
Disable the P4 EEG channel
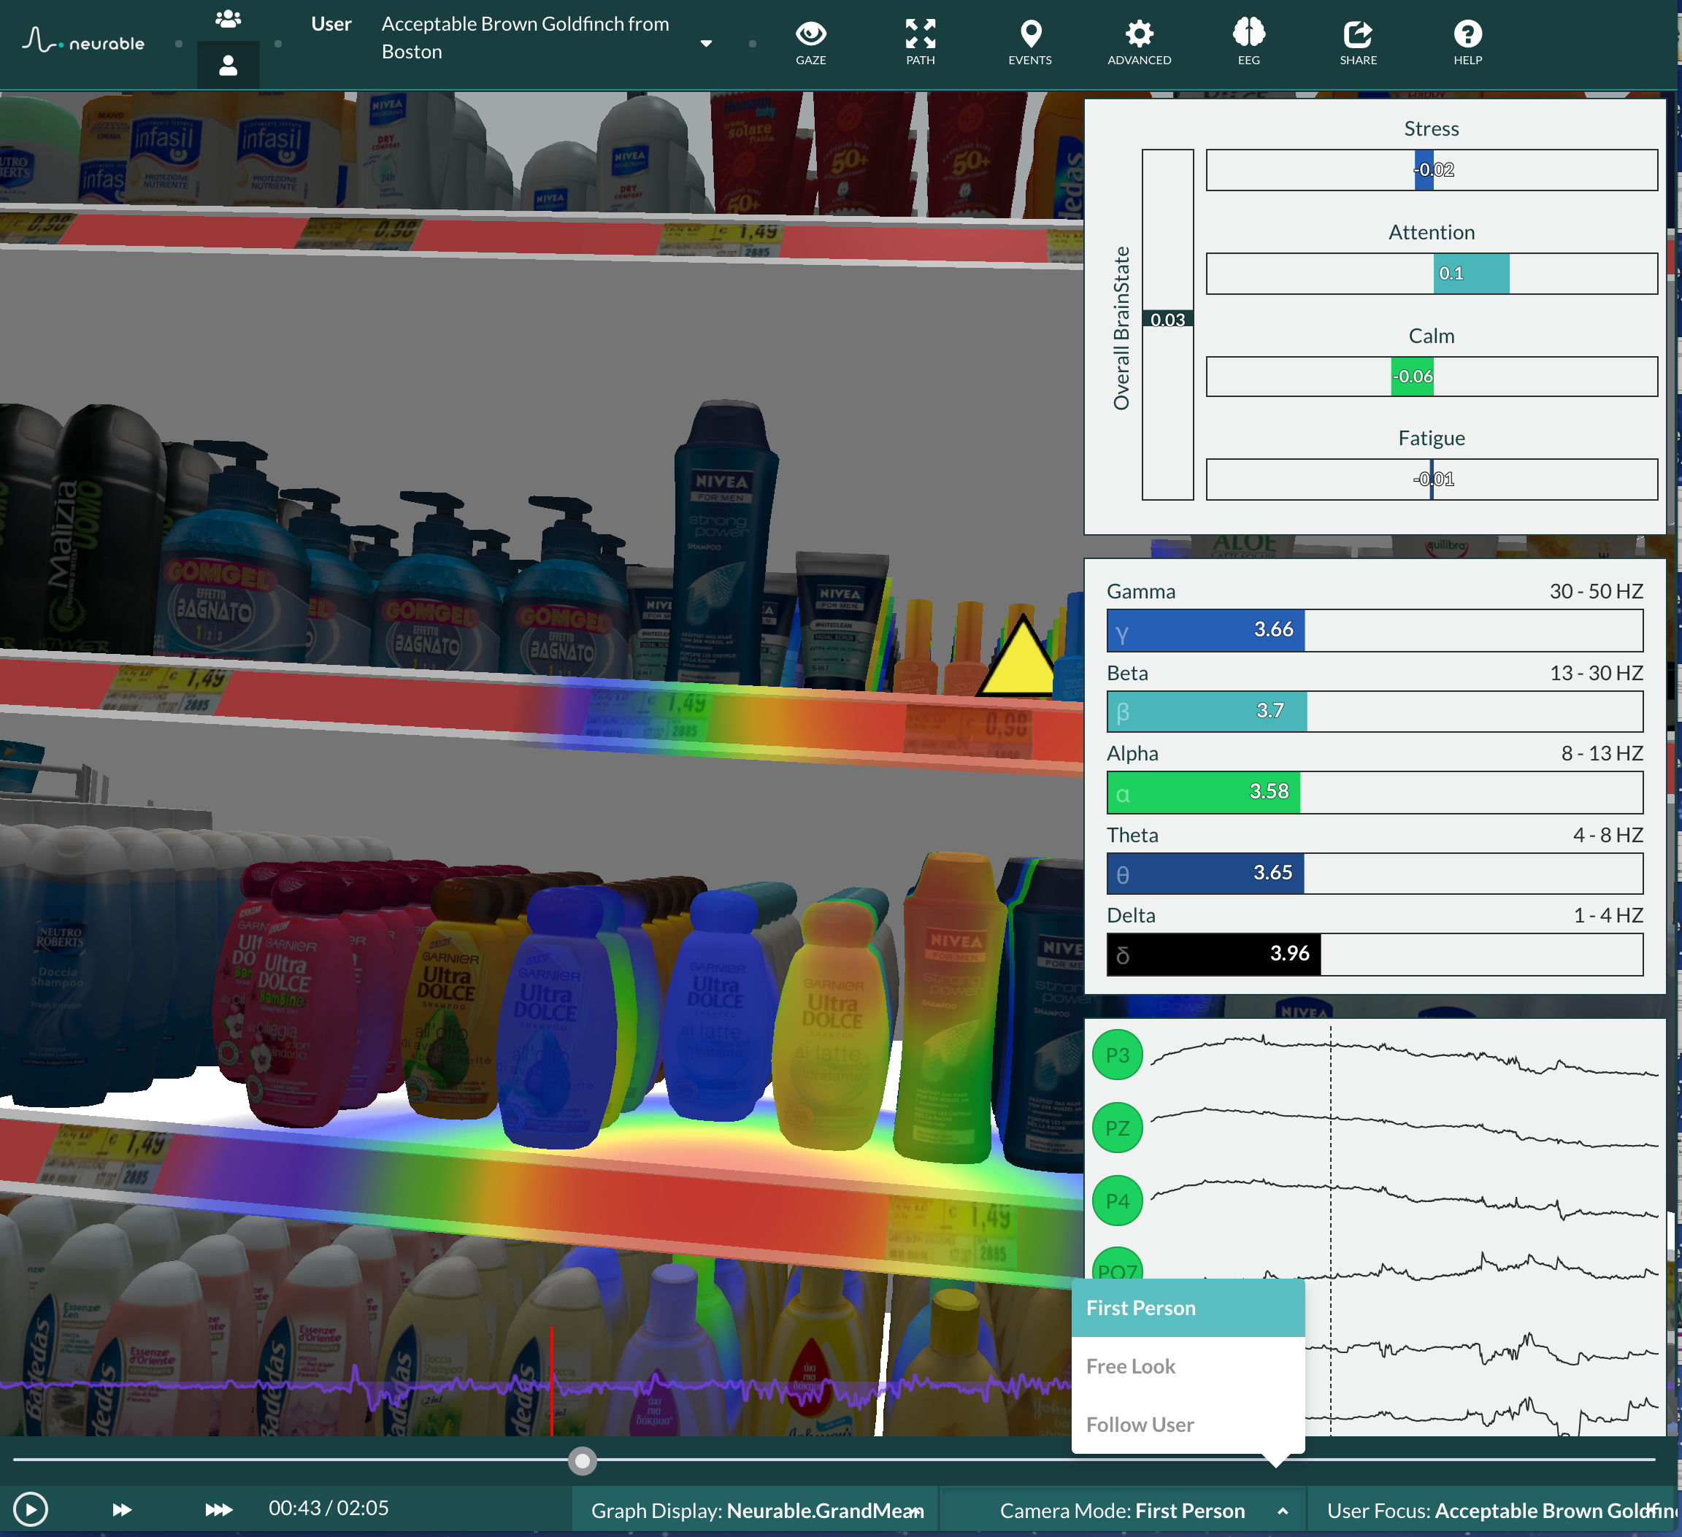1117,1201
